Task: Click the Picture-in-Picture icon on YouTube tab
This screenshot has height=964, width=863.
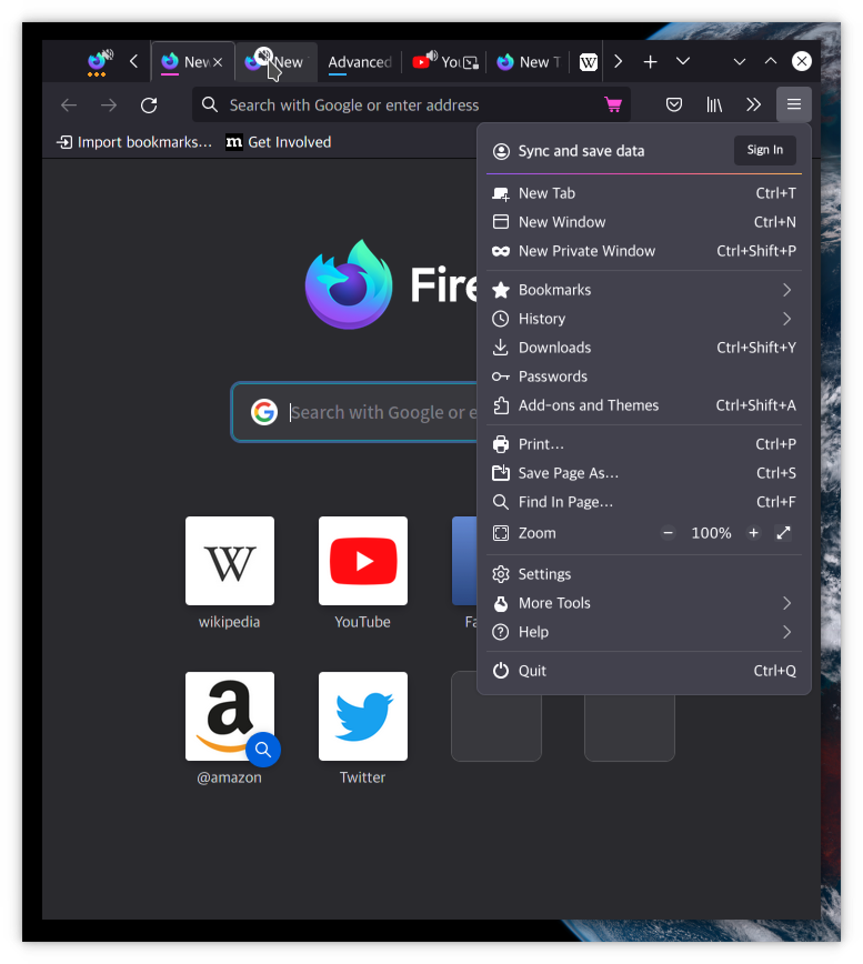Action: click(470, 63)
